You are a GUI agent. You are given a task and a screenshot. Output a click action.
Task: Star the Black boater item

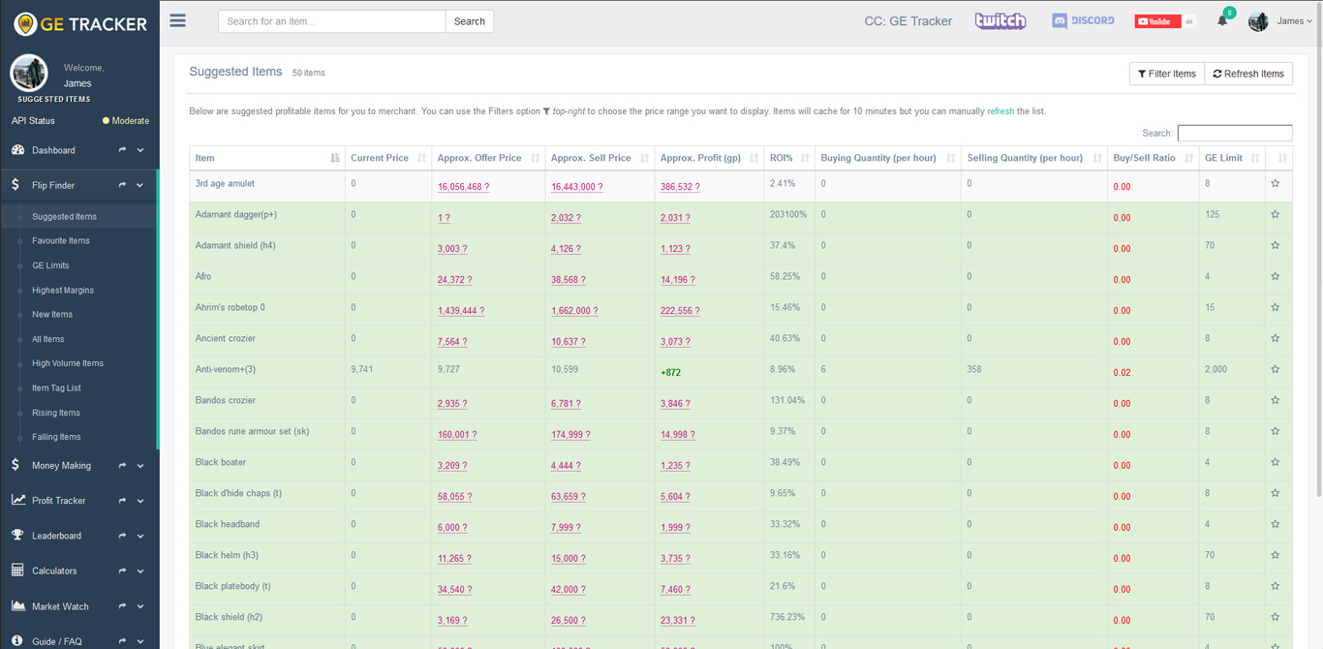pyautogui.click(x=1275, y=463)
